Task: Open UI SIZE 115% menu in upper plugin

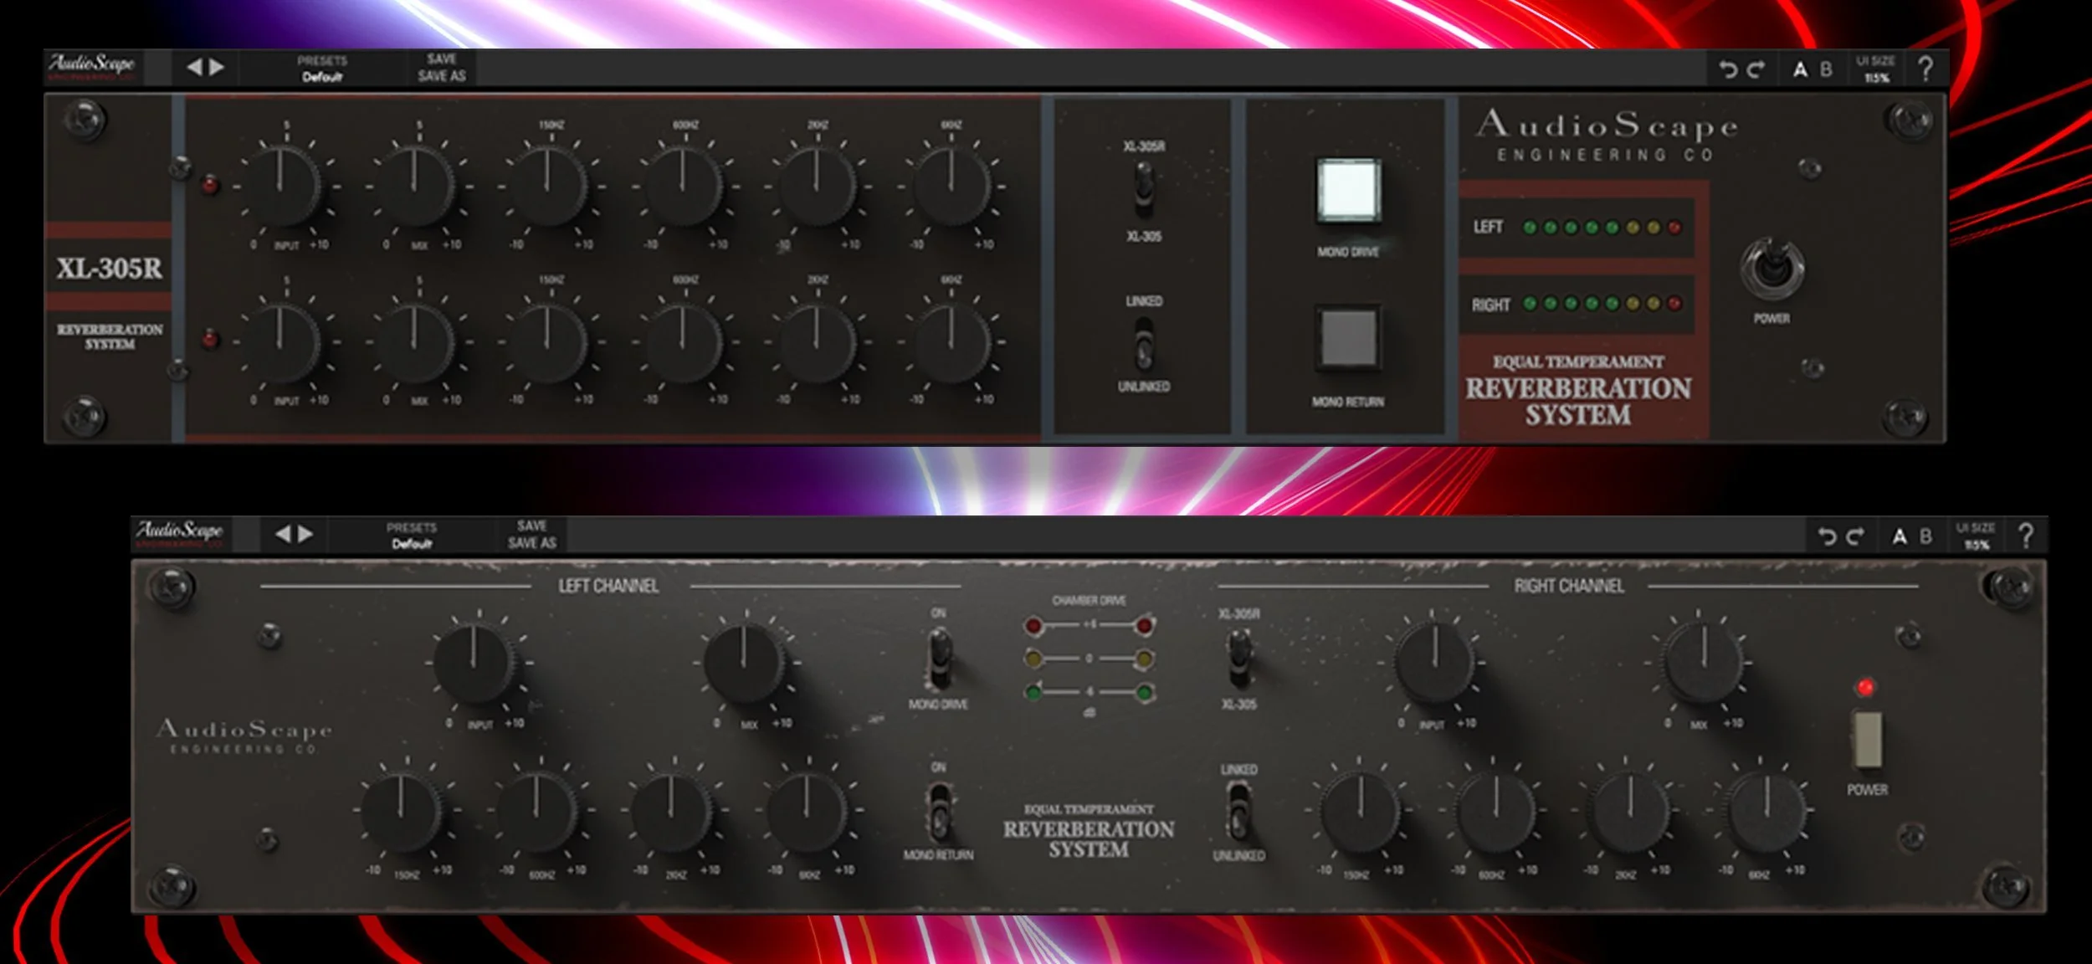Action: (x=1875, y=69)
